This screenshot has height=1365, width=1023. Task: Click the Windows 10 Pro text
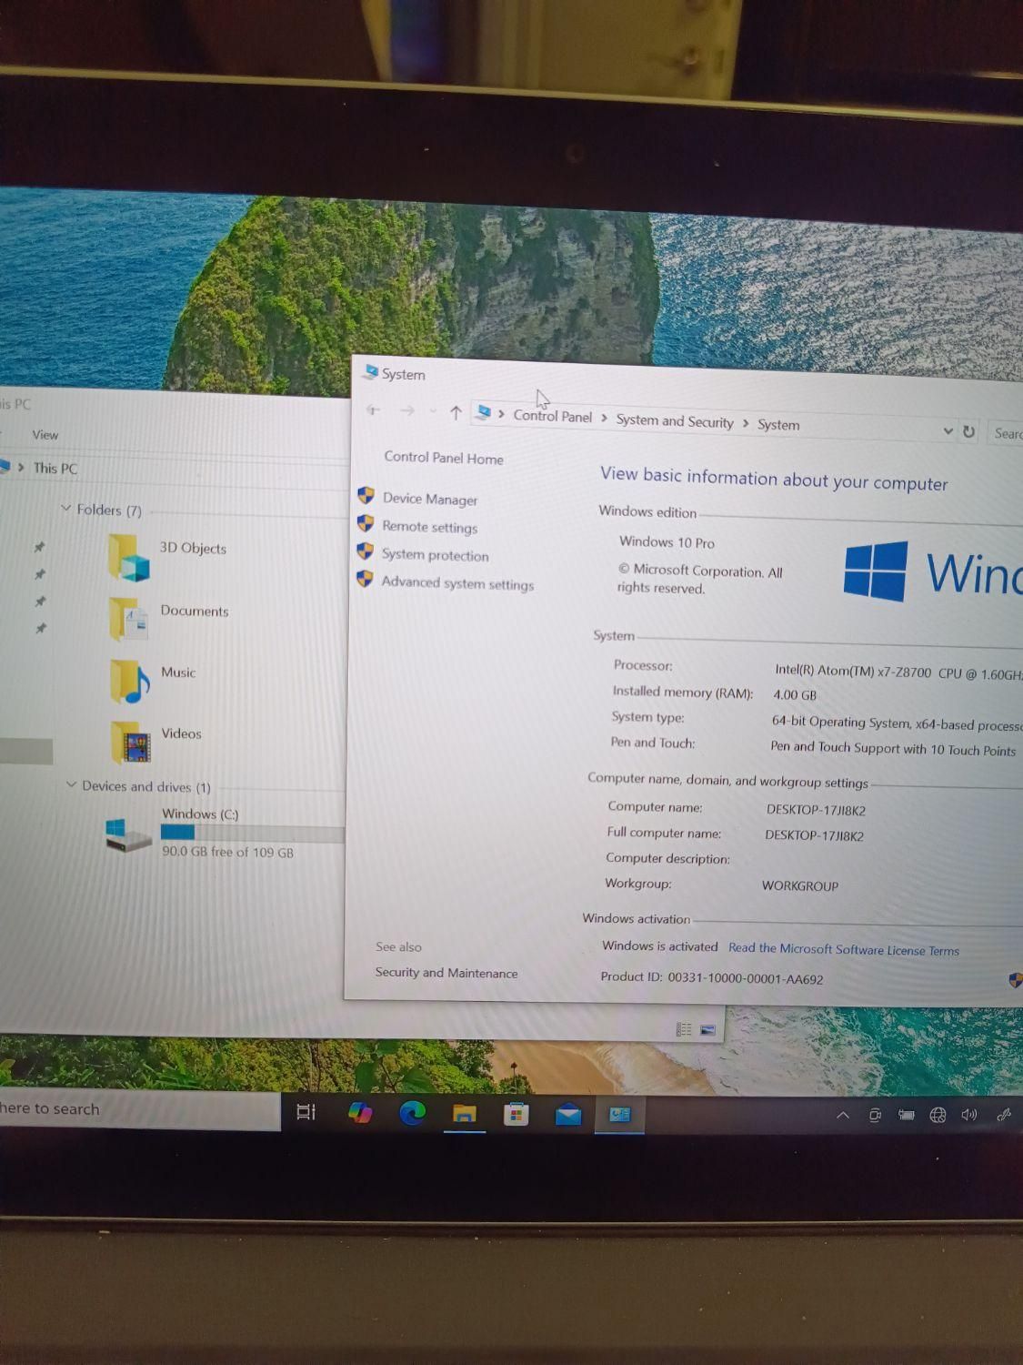[x=667, y=542]
